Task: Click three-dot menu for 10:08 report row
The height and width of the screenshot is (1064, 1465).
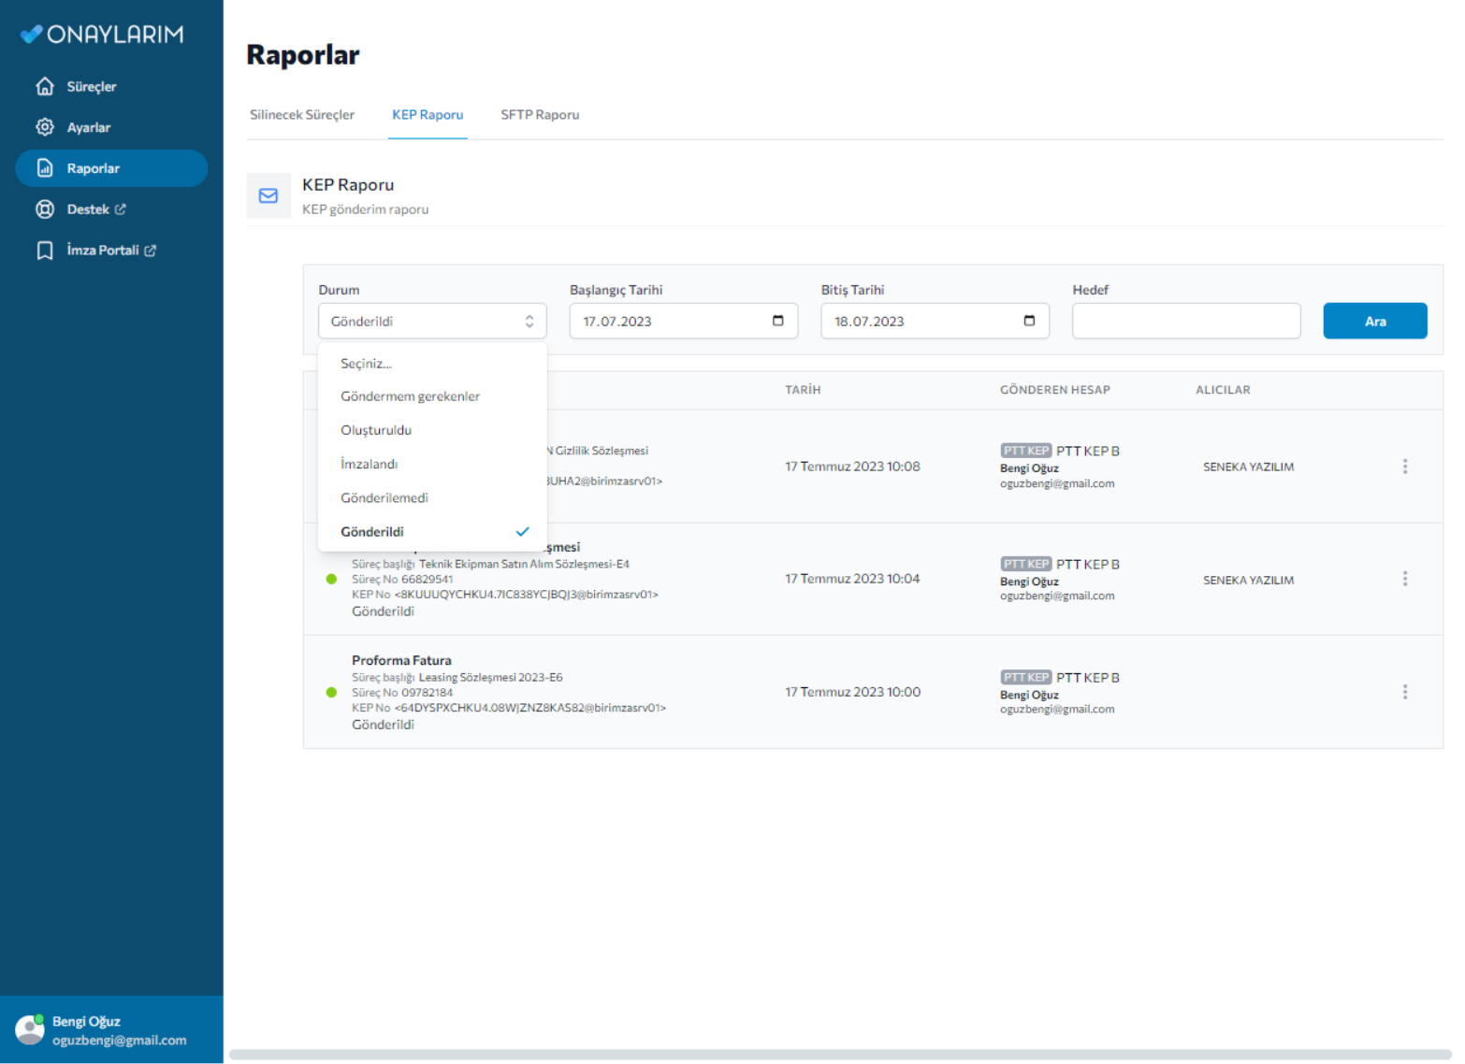Action: point(1404,467)
